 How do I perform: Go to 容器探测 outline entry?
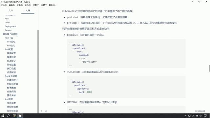[11, 92]
